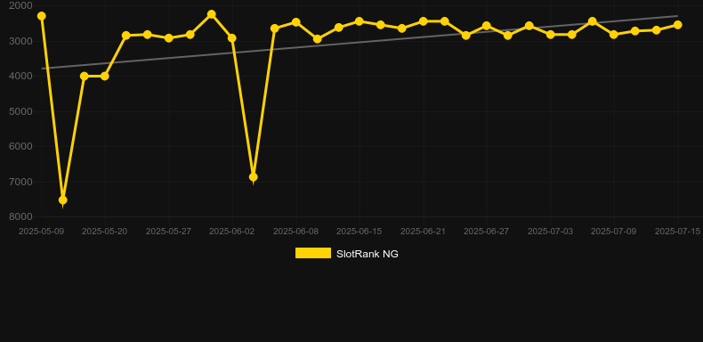Click the 5000 y-axis label
The height and width of the screenshot is (342, 703).
[20, 111]
